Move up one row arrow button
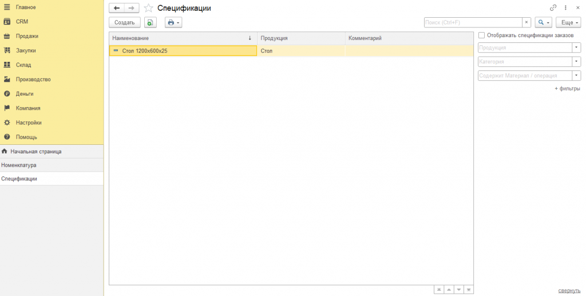This screenshot has height=296, width=586. (449, 290)
